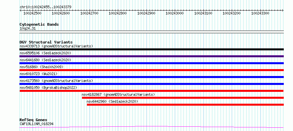This screenshot has width=293, height=131.
Task: Open nsv6442960 (Sedlazeck2020) label
Action: (x=112, y=101)
